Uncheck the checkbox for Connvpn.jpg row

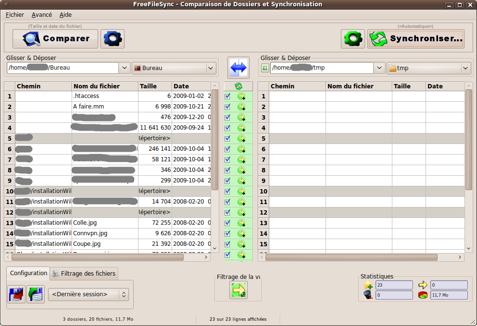click(227, 234)
